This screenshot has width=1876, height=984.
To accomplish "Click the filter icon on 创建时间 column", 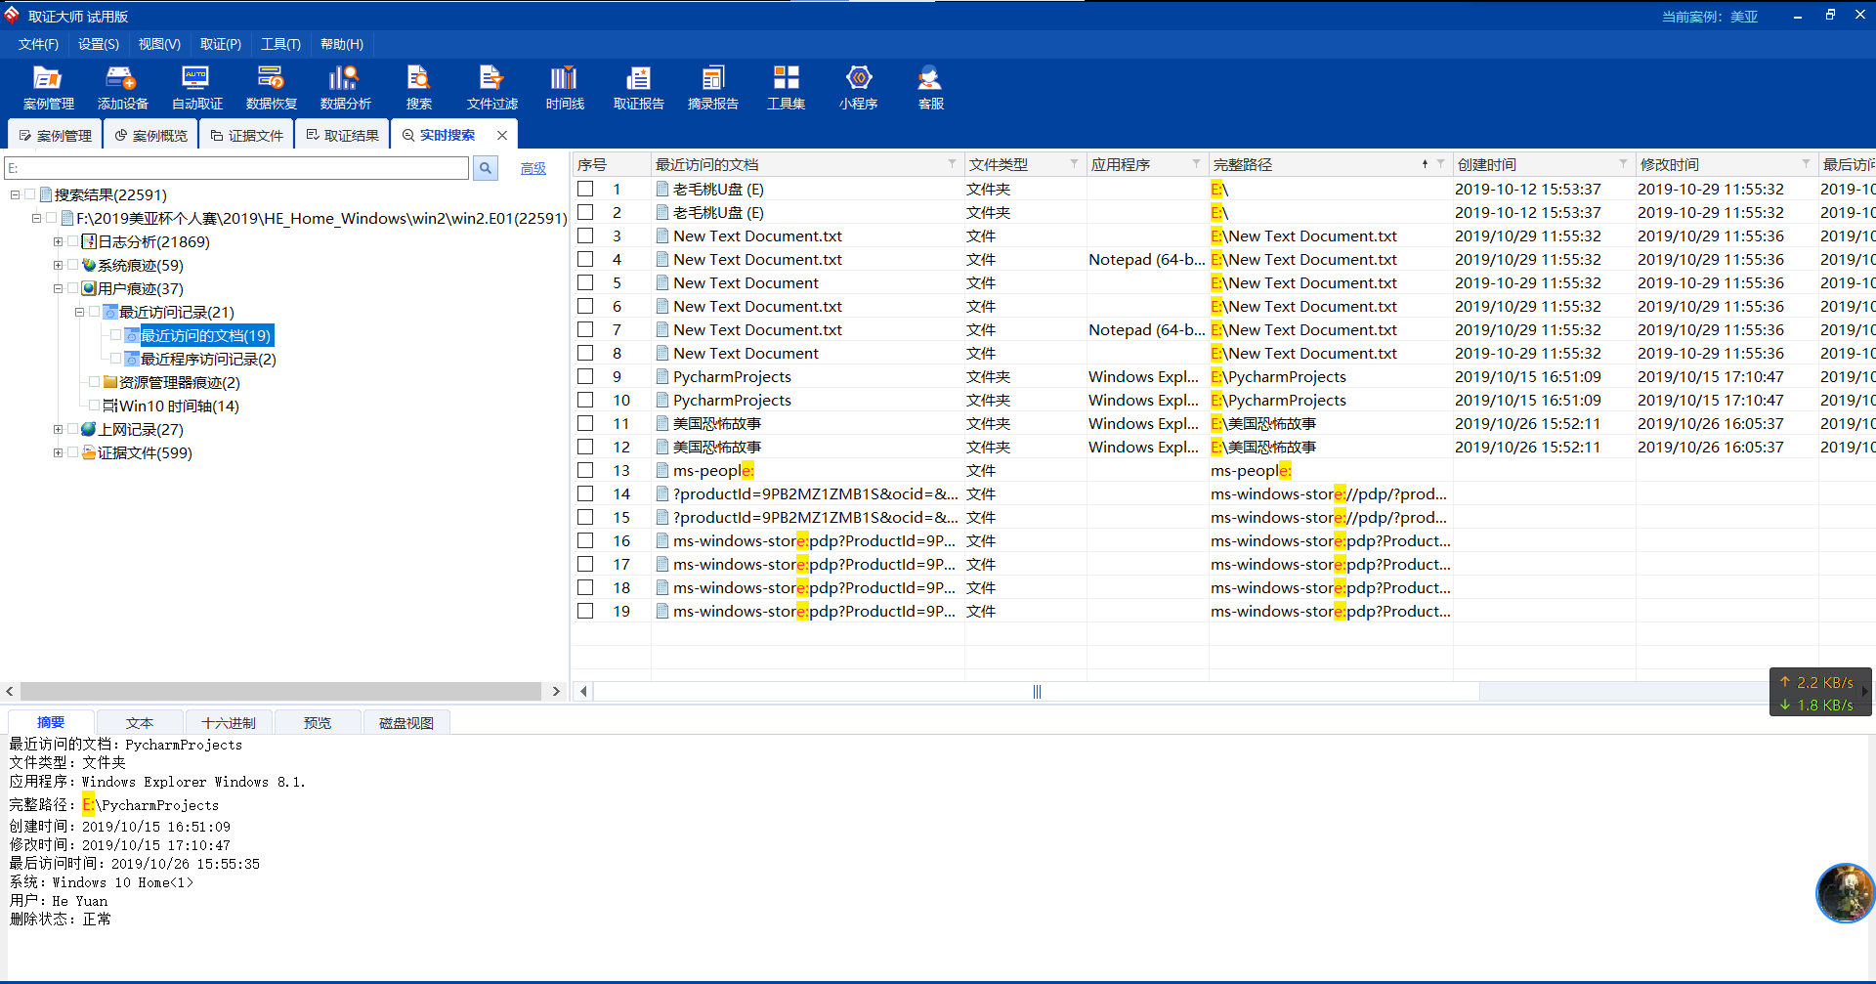I will tap(1623, 163).
